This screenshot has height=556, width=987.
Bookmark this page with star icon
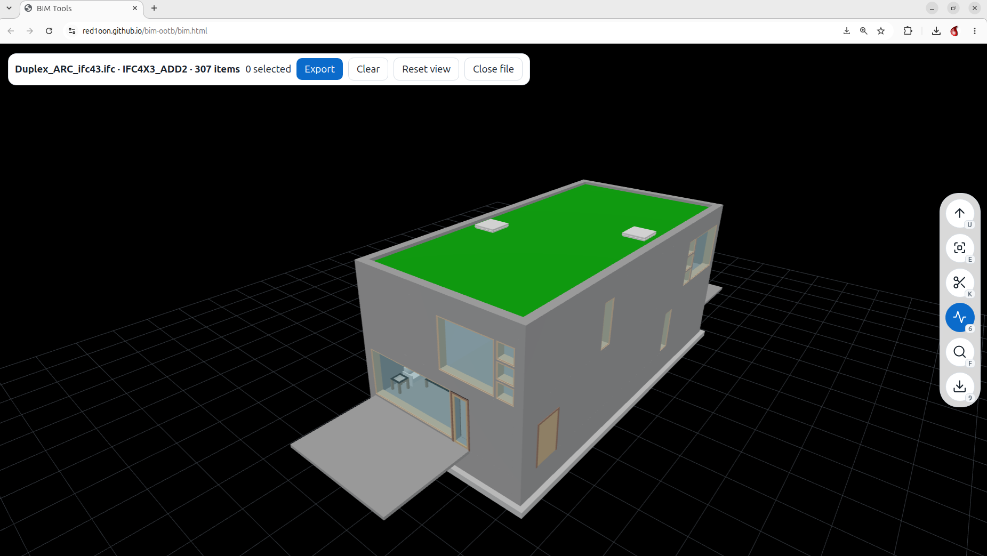click(881, 31)
